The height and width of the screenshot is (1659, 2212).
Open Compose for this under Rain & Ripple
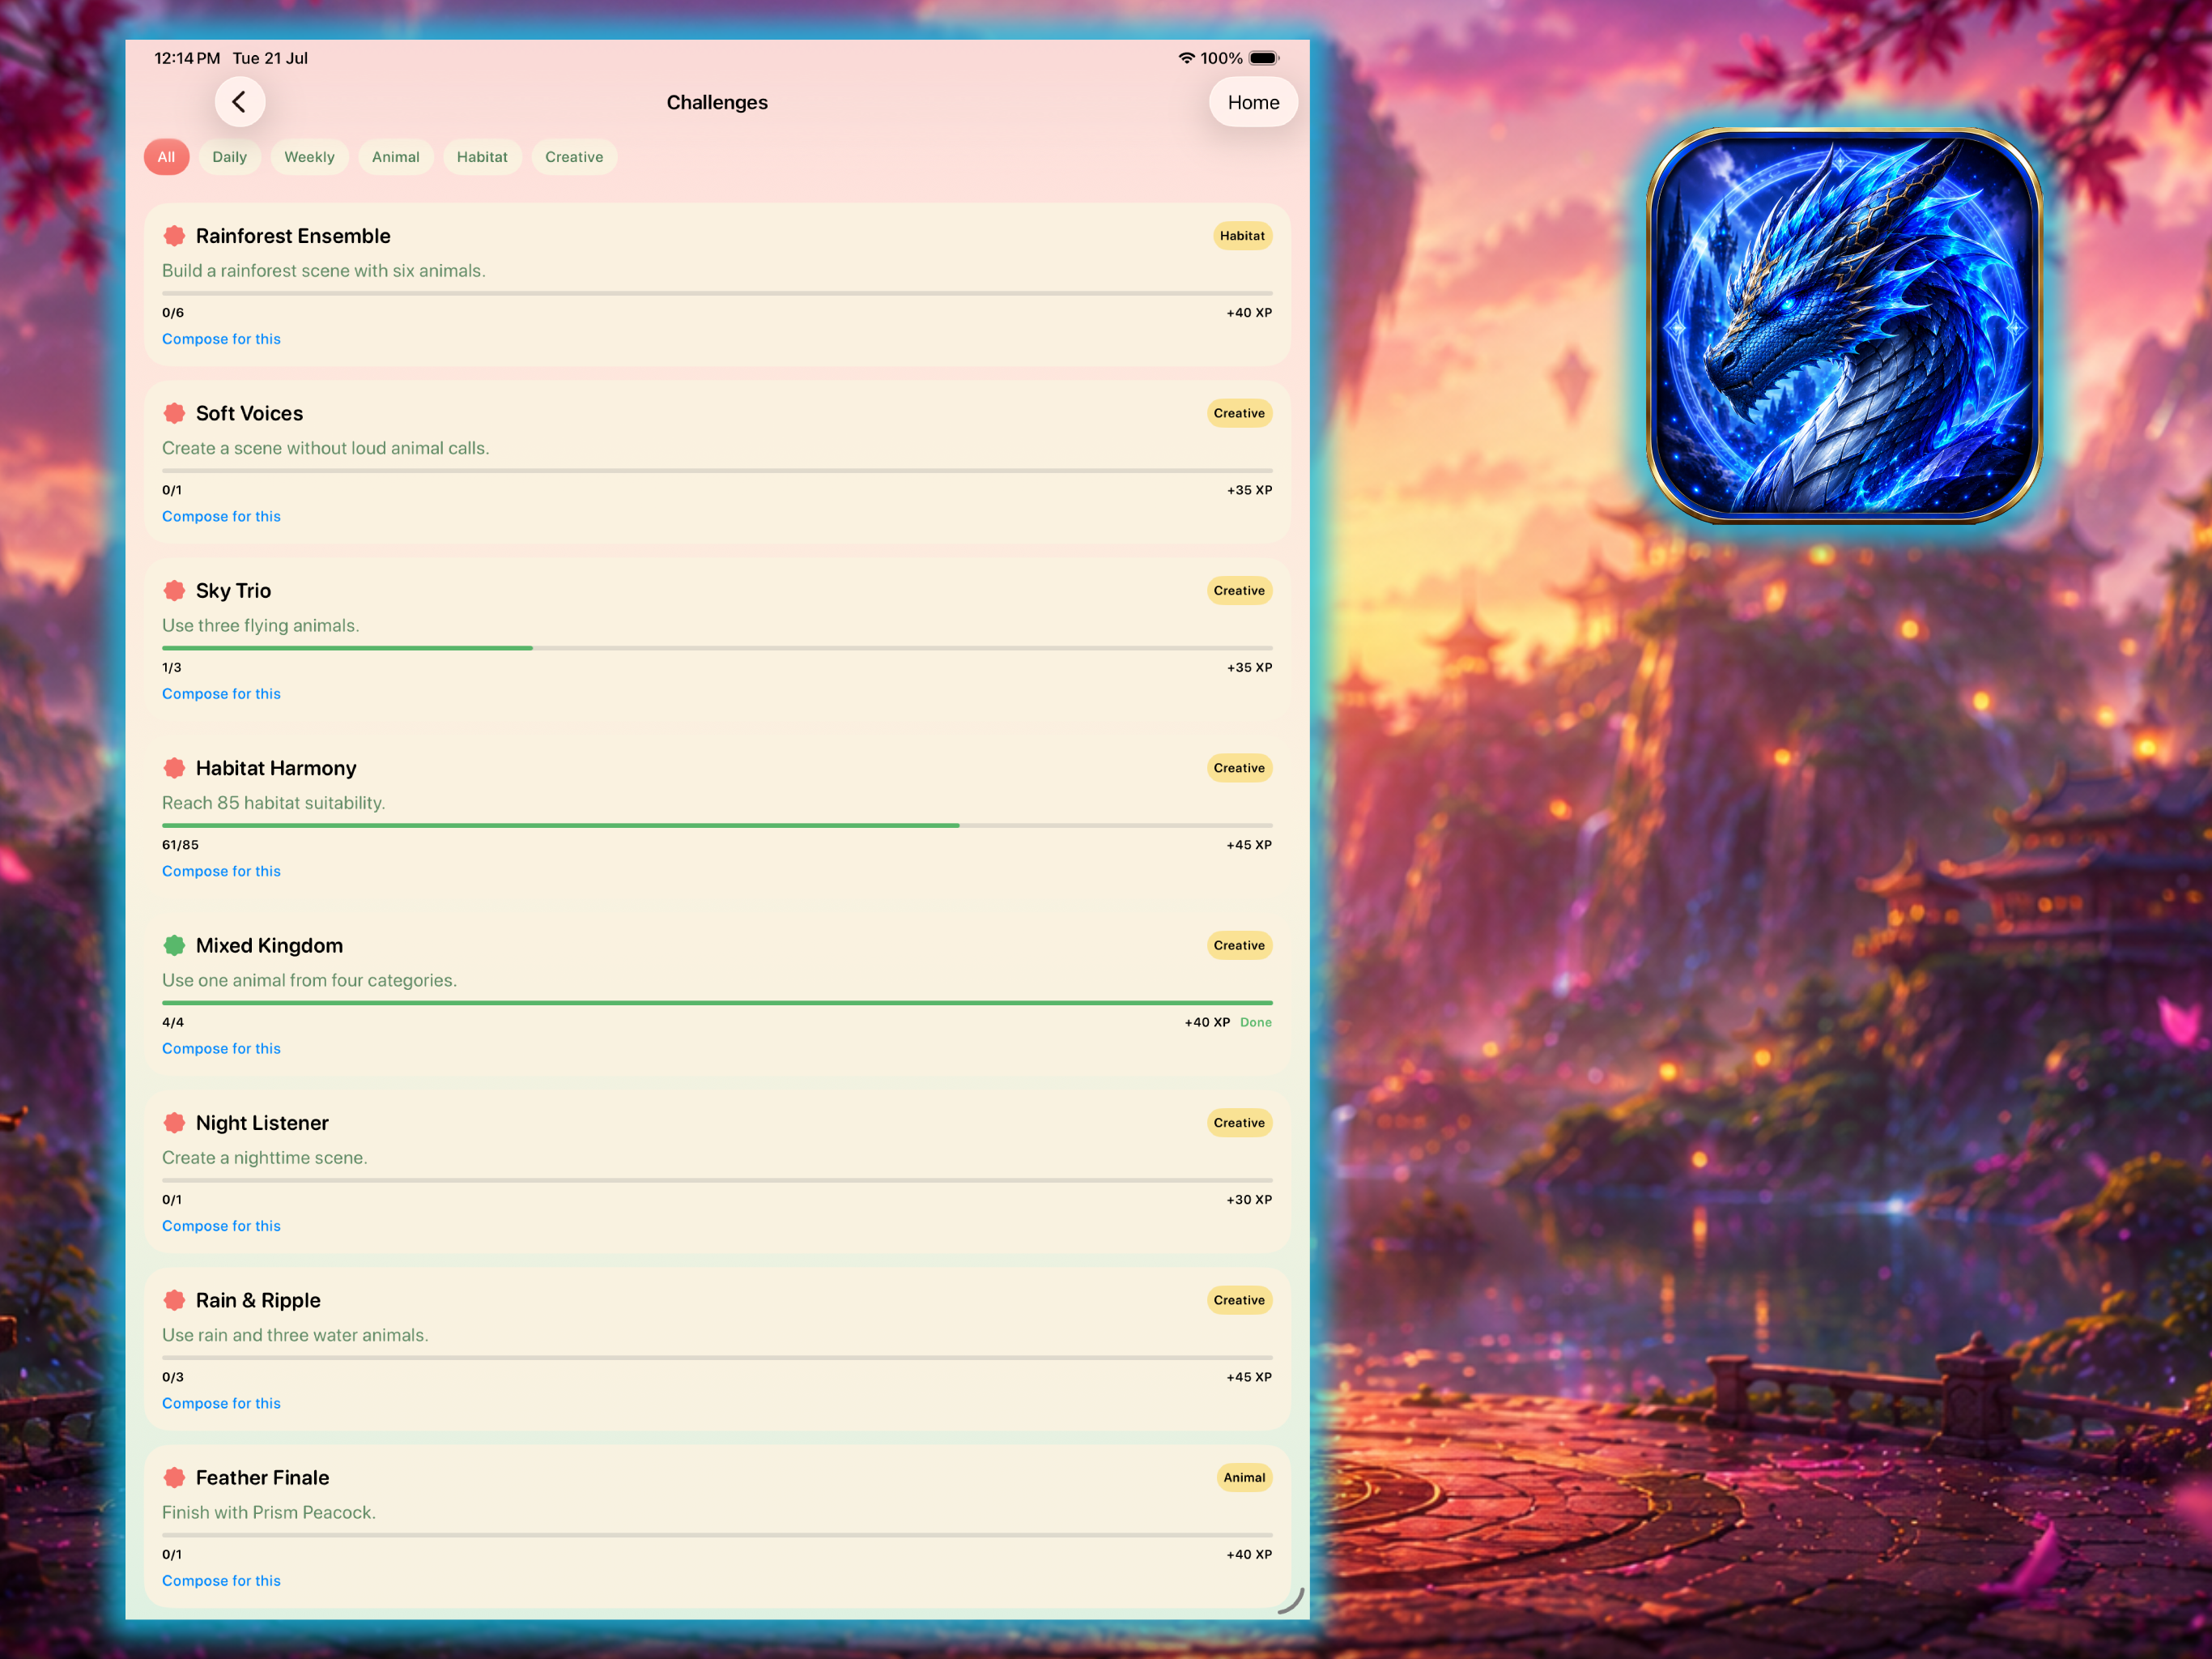[221, 1403]
